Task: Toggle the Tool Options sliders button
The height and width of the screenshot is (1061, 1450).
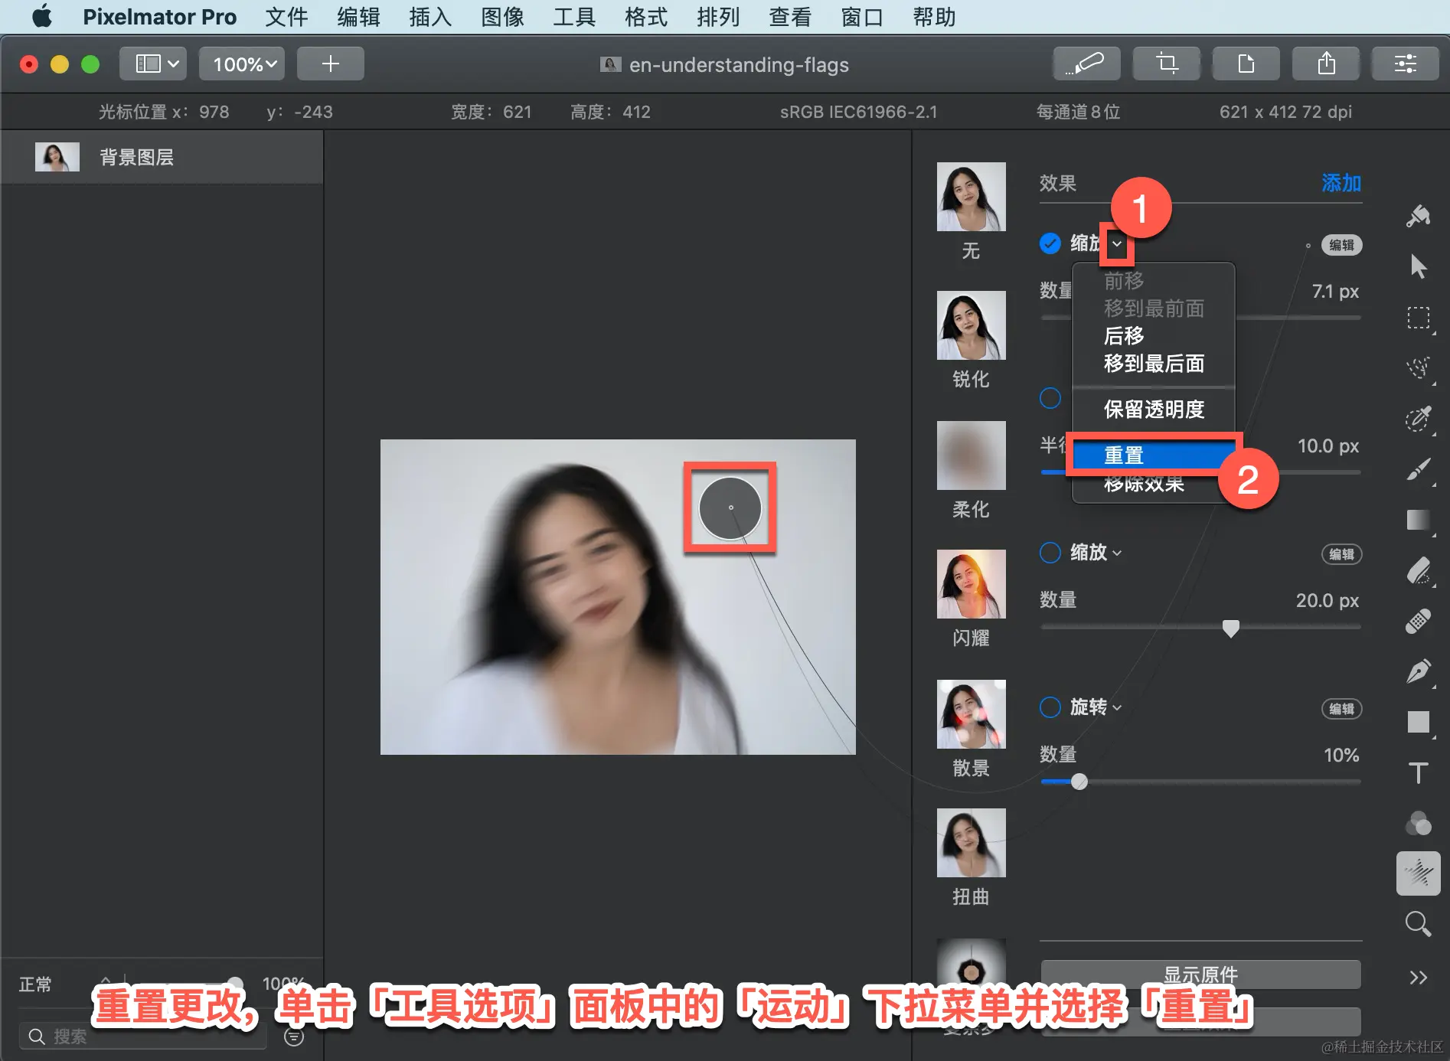Action: click(x=1406, y=64)
